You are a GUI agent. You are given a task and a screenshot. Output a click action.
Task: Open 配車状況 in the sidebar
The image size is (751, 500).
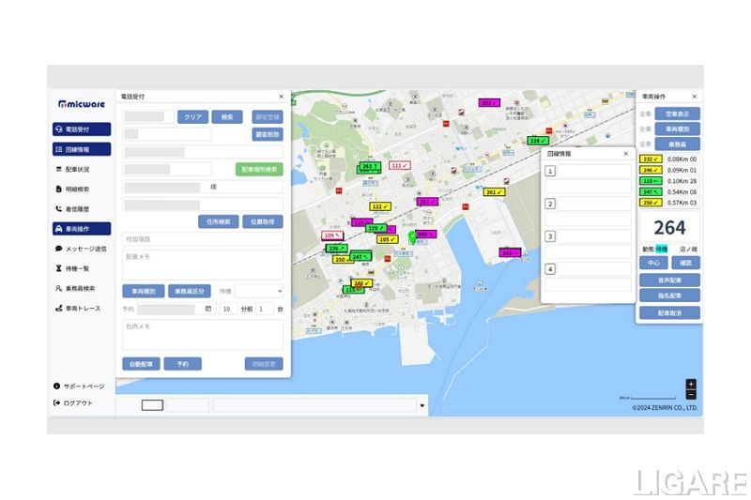click(x=82, y=169)
